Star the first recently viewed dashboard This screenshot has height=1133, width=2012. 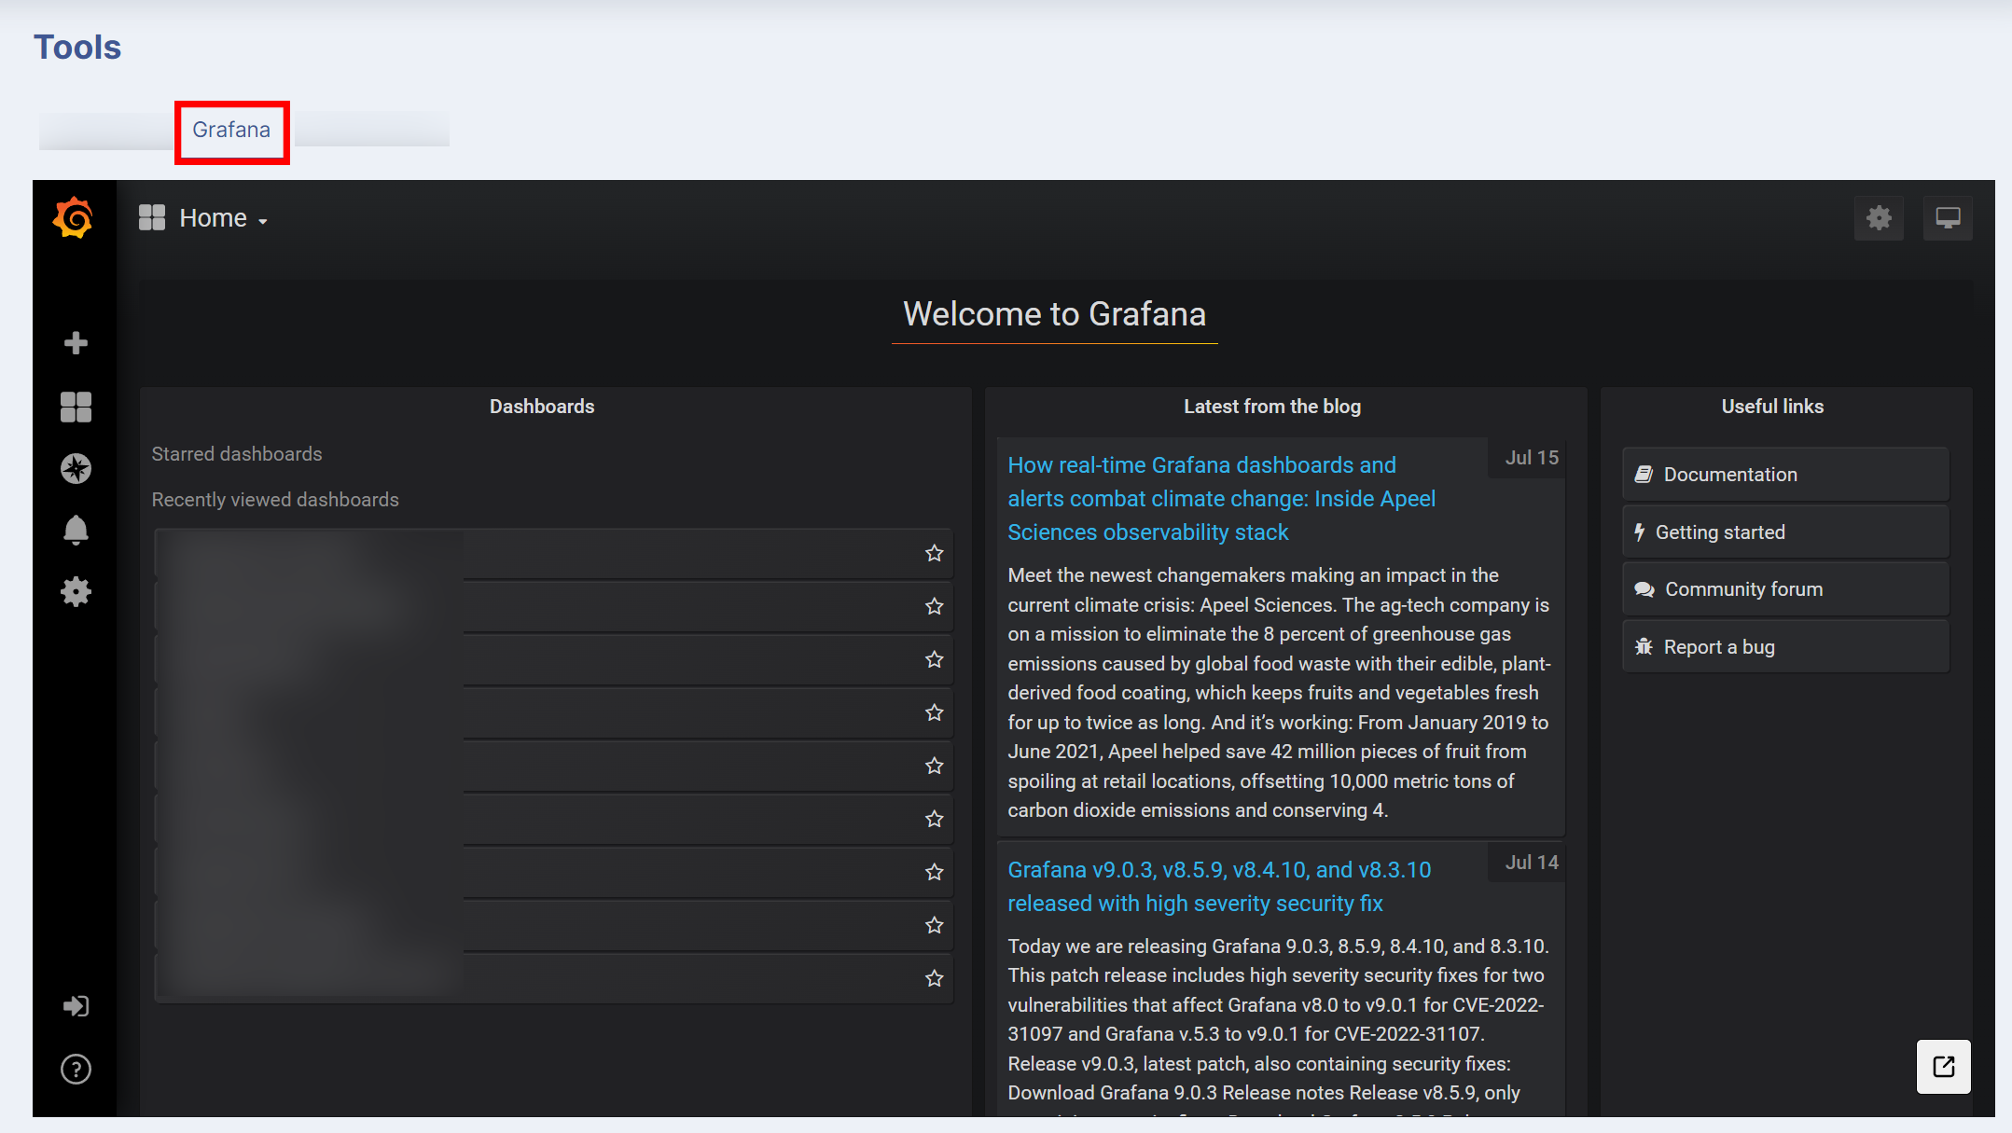pyautogui.click(x=934, y=553)
